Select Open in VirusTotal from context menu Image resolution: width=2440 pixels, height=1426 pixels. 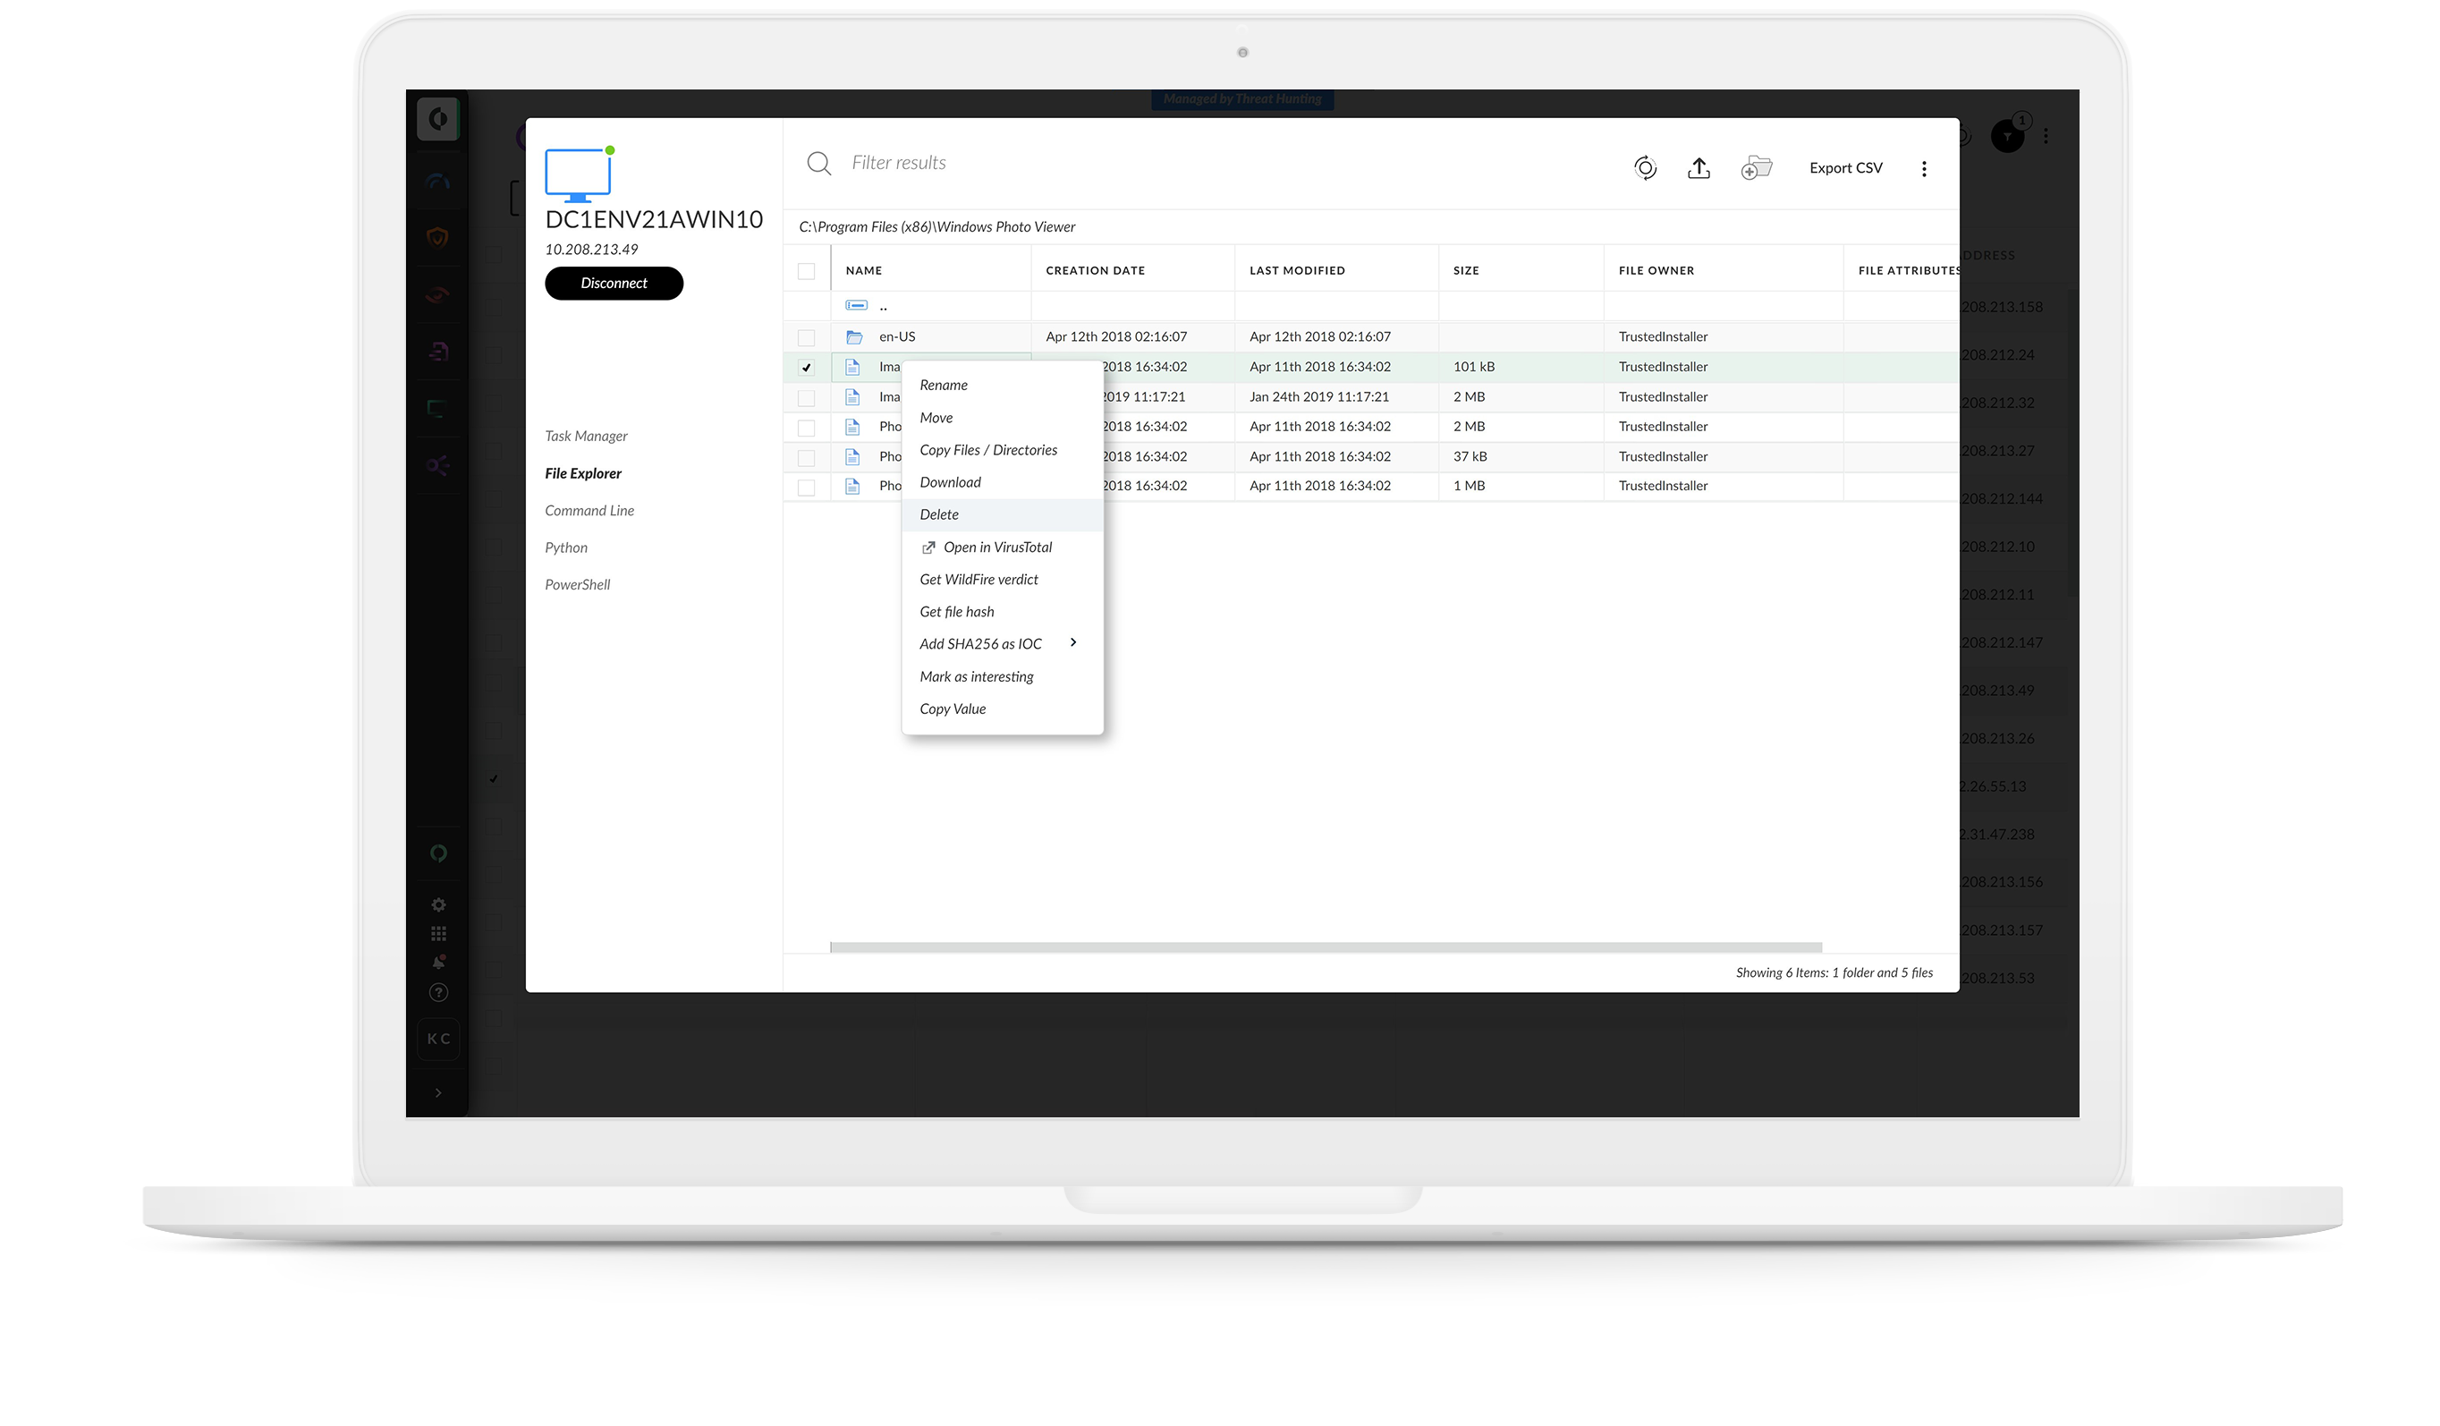[997, 547]
